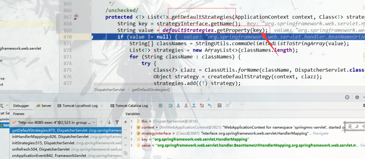Click line number 875 in the gutter
Image resolution: width=365 pixels, height=159 pixels.
coord(68,70)
